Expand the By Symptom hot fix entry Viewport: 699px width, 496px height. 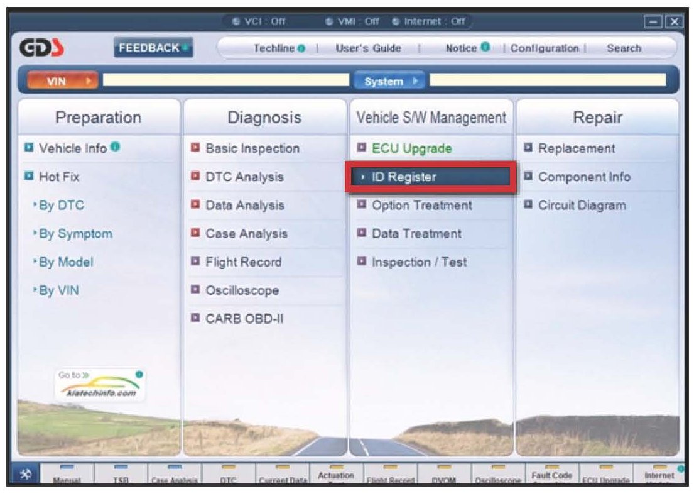(x=75, y=234)
